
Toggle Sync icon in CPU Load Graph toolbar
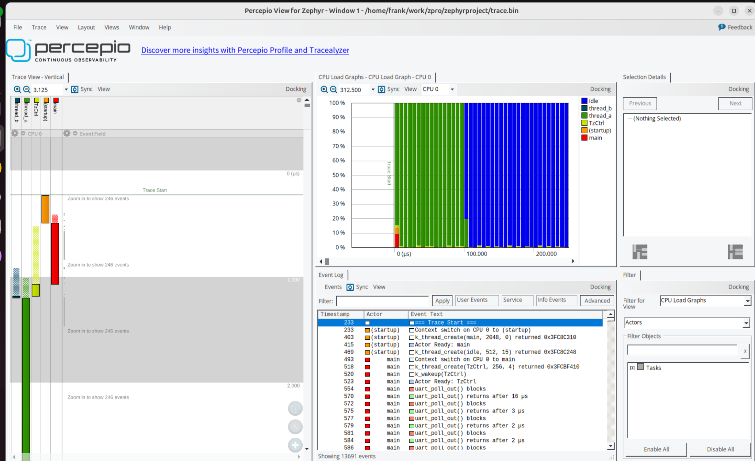(x=381, y=89)
